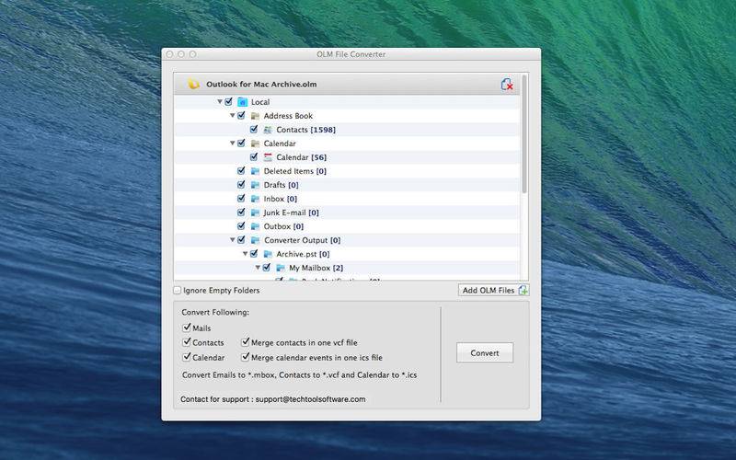This screenshot has height=460, width=736.
Task: Uncheck the Junk E-mail checkbox
Action: click(241, 213)
